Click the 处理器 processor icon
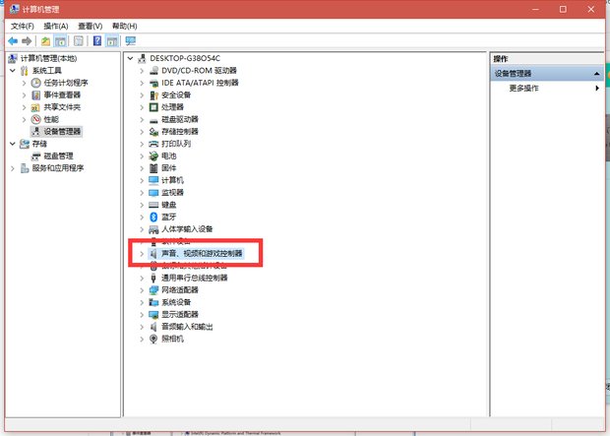 153,107
